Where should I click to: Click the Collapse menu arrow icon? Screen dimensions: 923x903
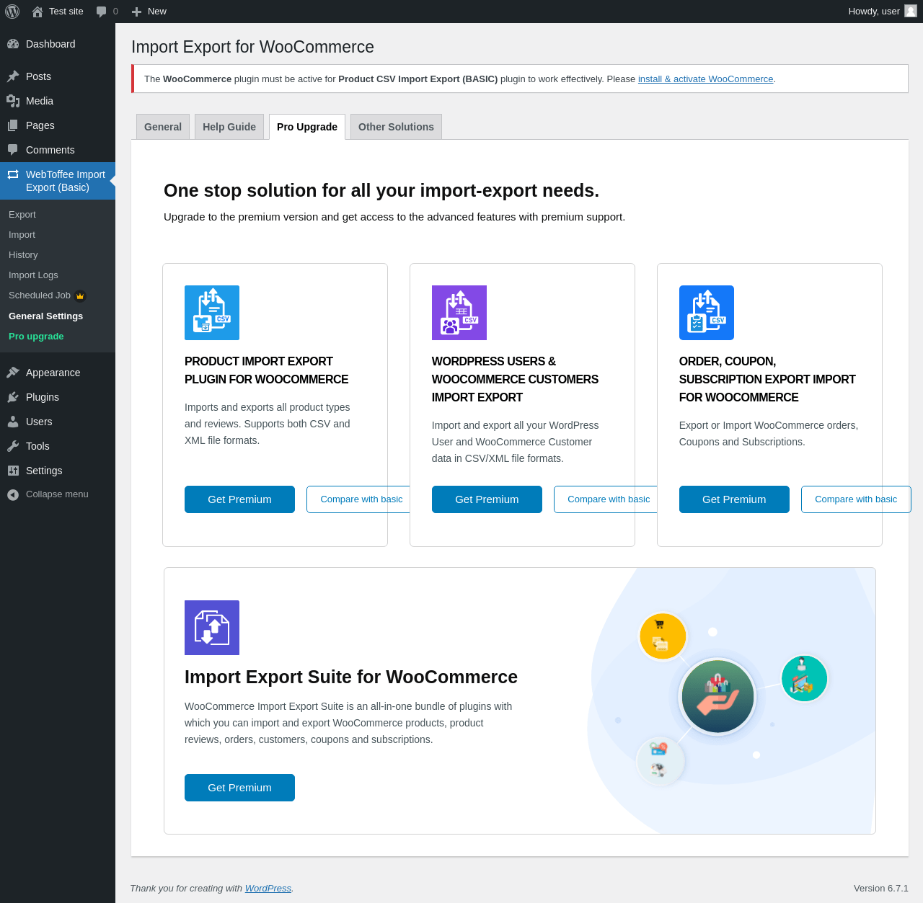tap(13, 494)
